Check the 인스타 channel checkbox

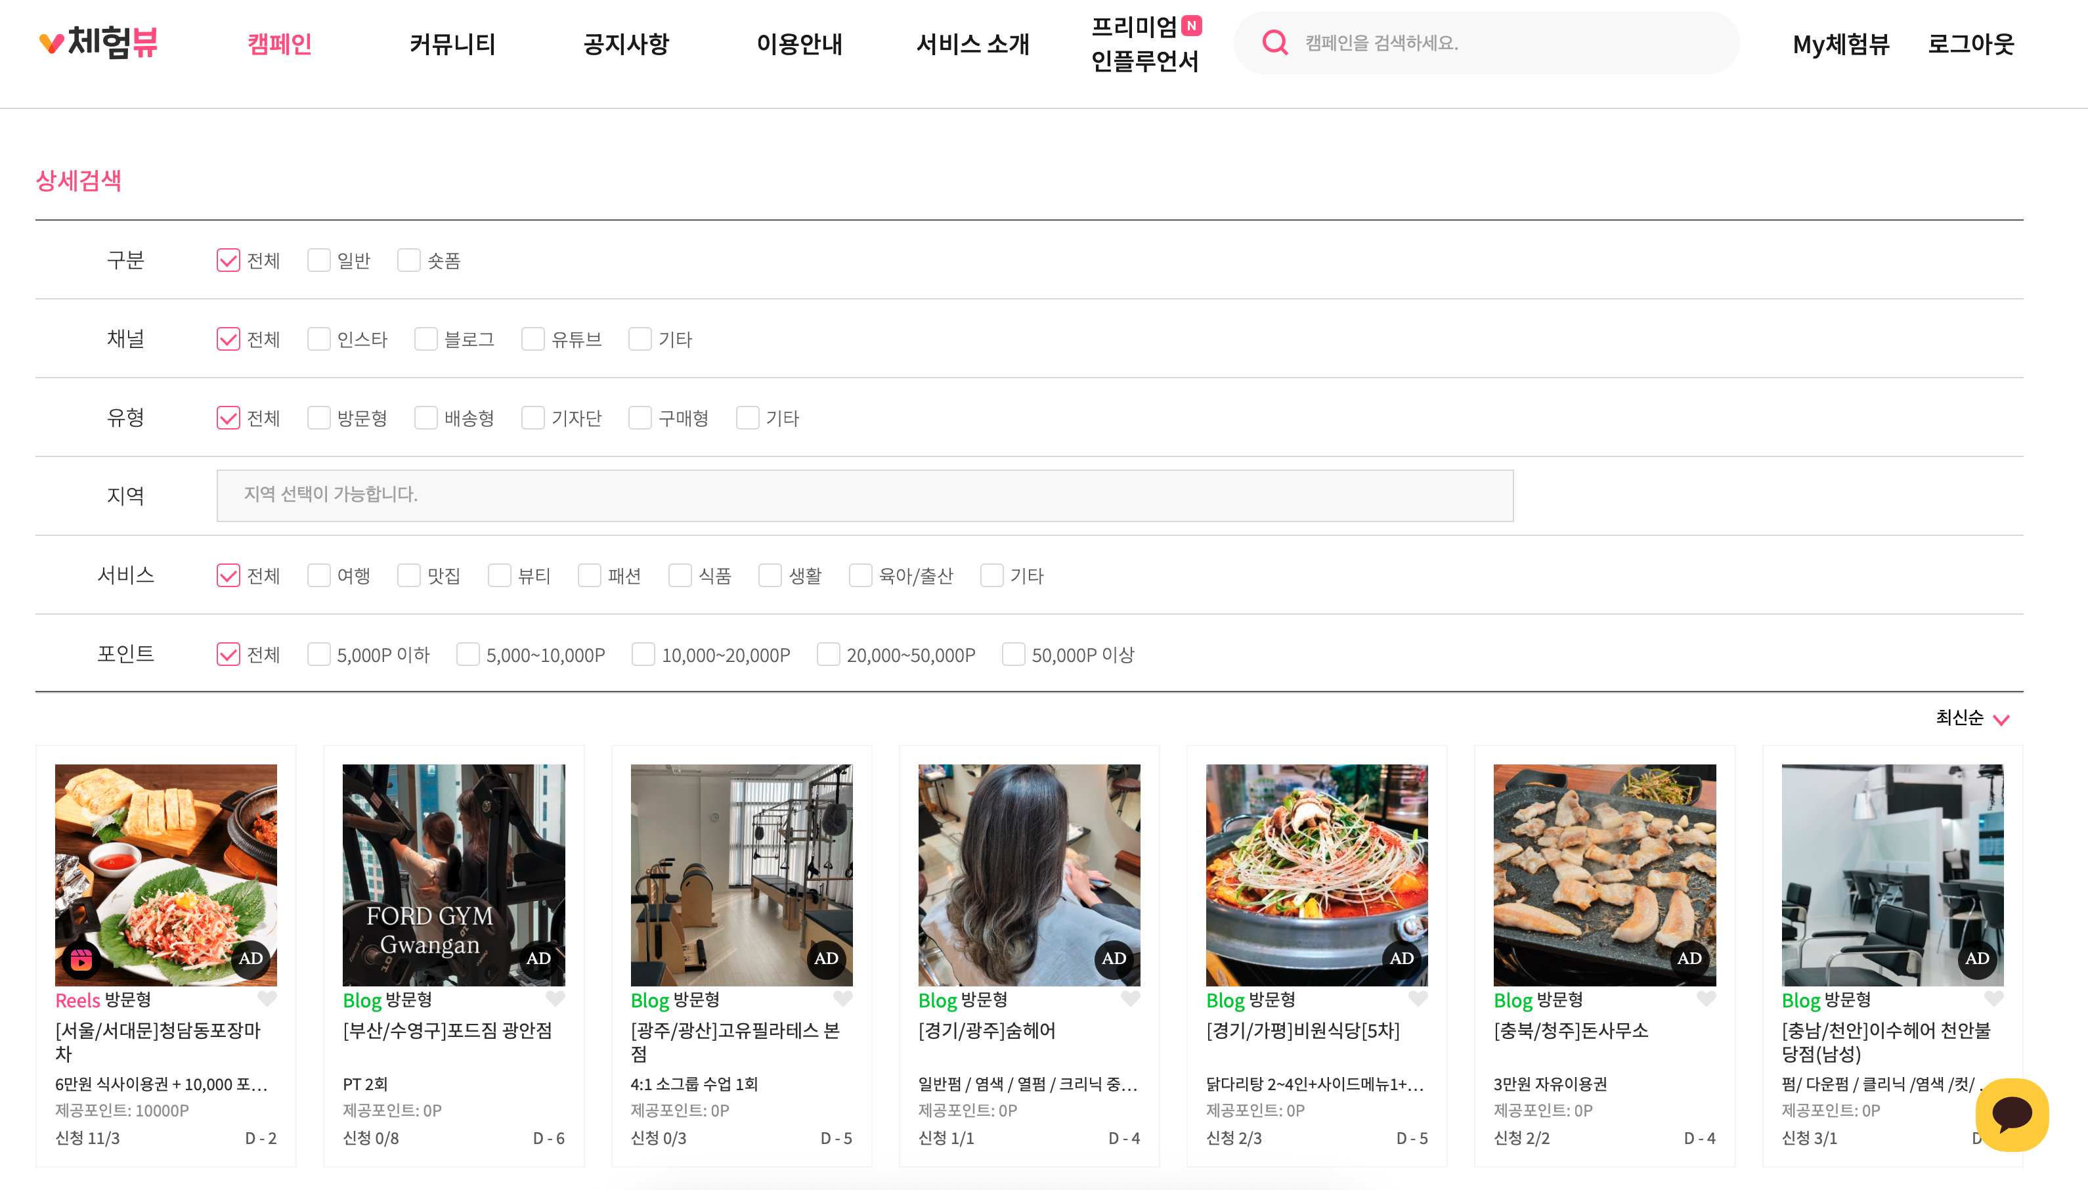click(x=318, y=339)
